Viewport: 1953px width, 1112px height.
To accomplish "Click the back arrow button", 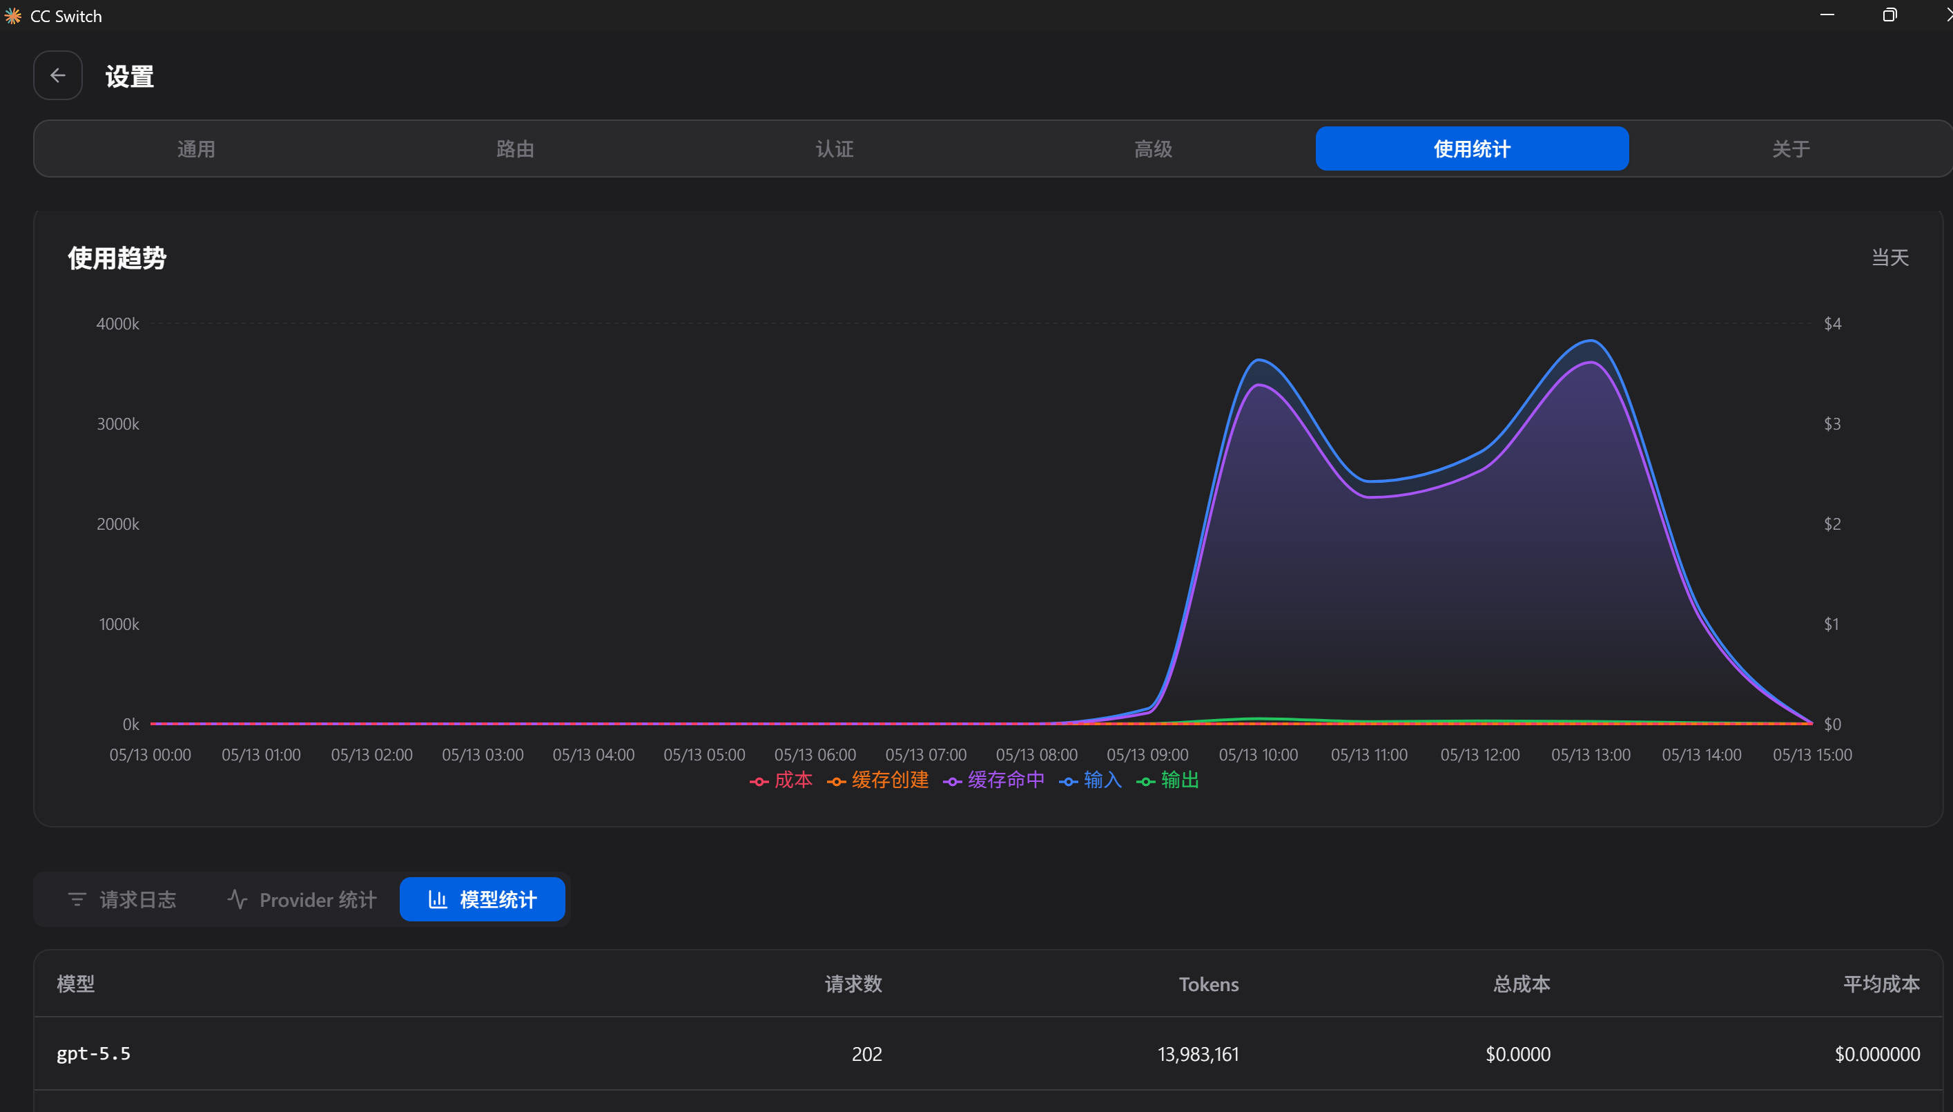I will [57, 75].
